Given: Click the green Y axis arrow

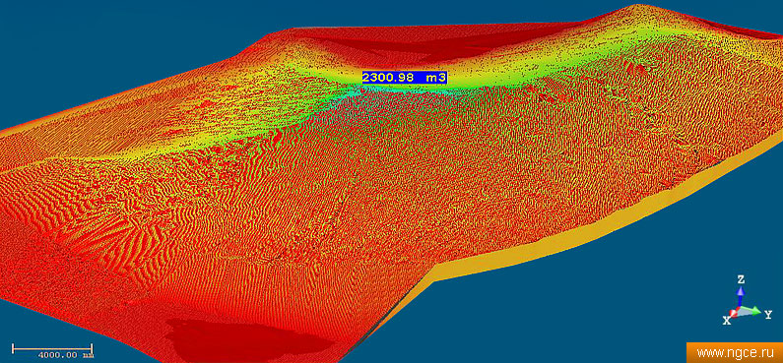Looking at the screenshot, I should click(751, 312).
